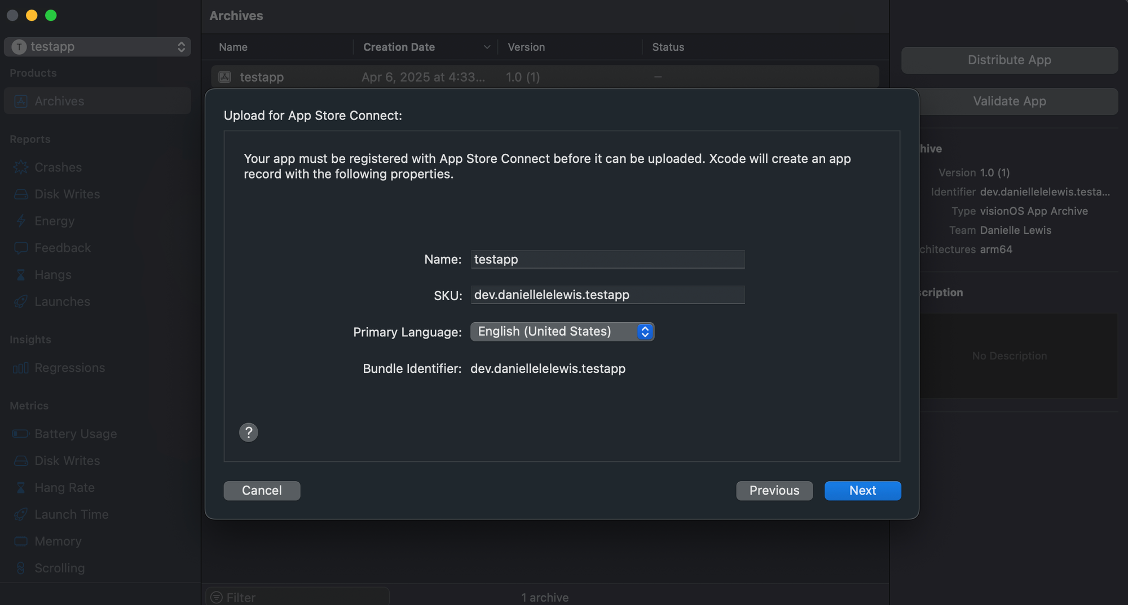Viewport: 1128px width, 605px height.
Task: Click the Memory chip icon
Action: (21, 541)
